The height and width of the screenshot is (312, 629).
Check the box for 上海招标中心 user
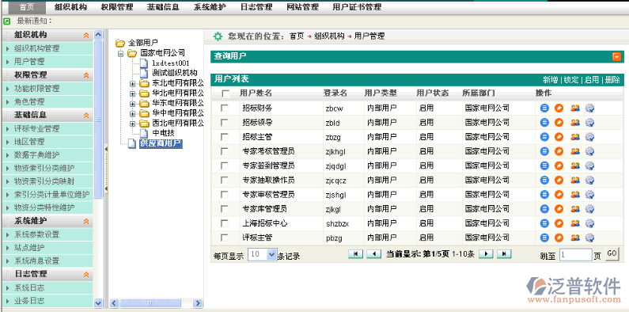pos(225,223)
